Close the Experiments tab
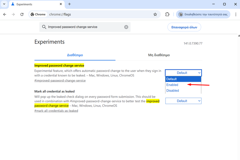240x160 pixels. (x=60, y=4)
